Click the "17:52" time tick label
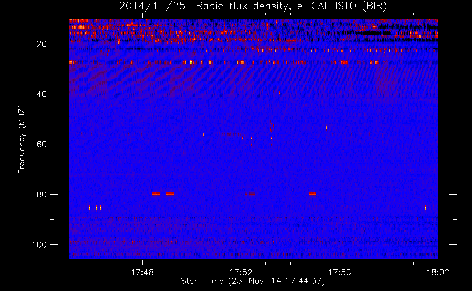472x291 pixels. [x=241, y=273]
